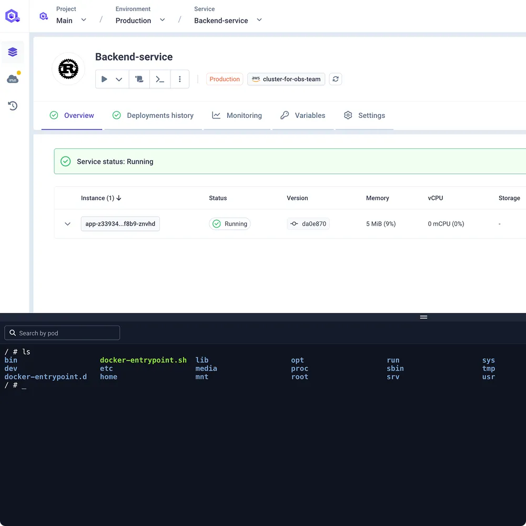
Task: Click the Memory column header
Action: tap(377, 198)
